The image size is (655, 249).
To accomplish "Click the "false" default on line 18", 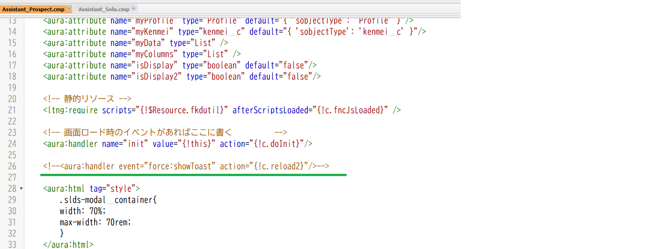I will click(298, 77).
